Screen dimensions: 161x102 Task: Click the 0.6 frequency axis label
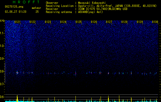coord(2,97)
